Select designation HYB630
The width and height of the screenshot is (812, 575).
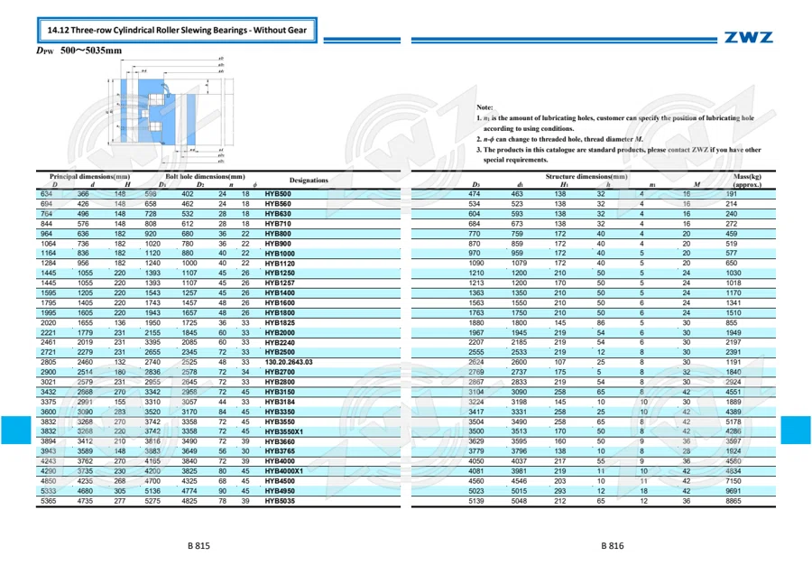(x=278, y=214)
